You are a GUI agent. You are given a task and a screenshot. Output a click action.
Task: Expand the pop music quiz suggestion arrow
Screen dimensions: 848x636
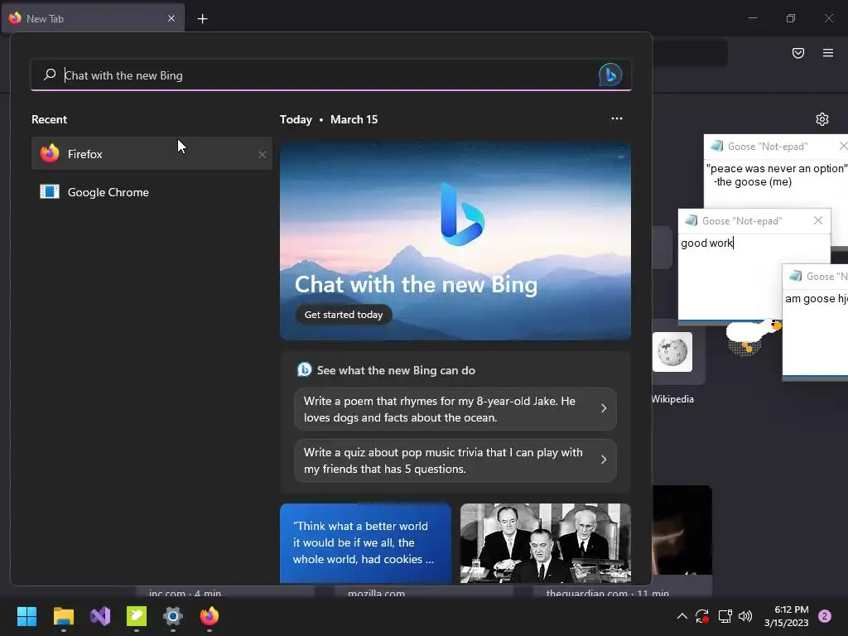604,460
